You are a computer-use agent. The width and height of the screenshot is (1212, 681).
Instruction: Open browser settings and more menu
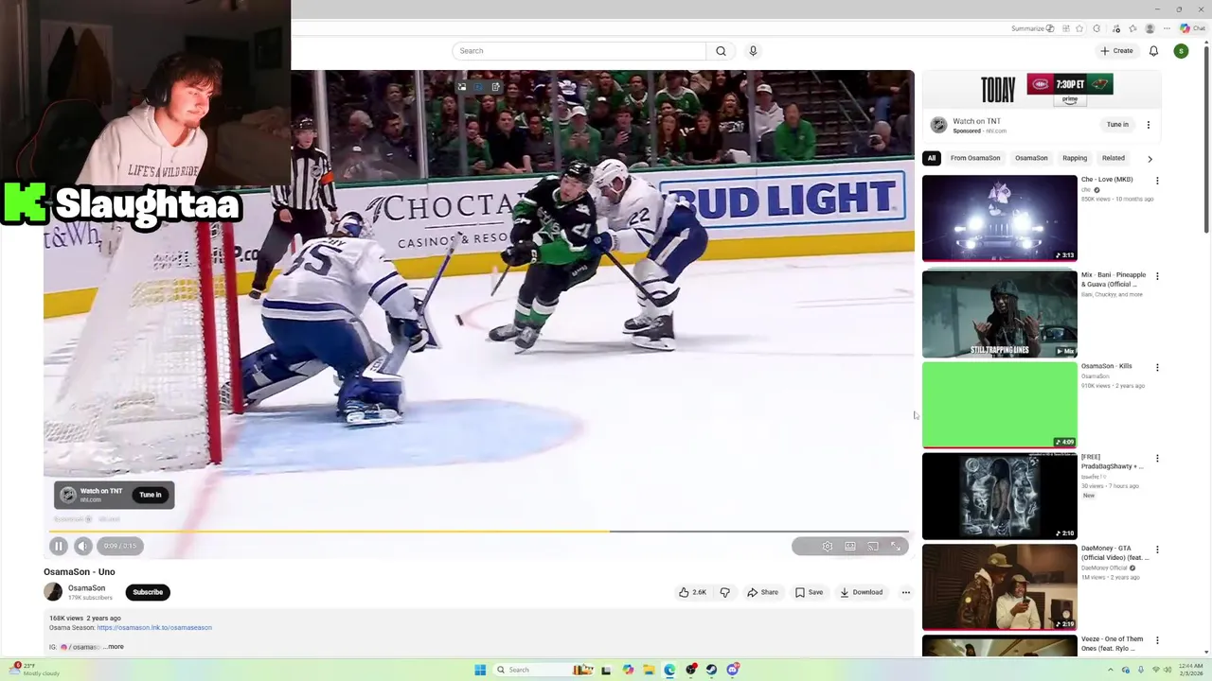click(1168, 28)
